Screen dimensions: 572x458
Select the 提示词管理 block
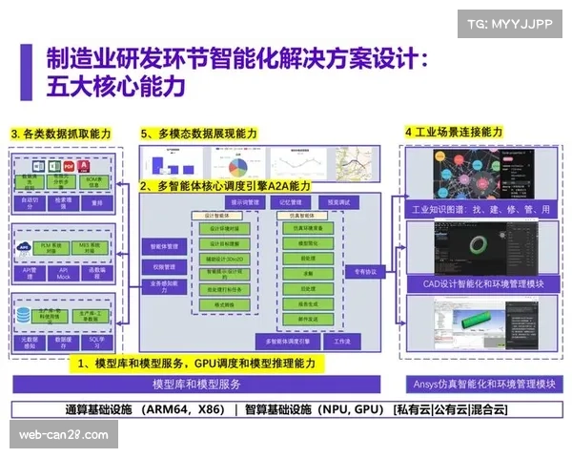click(x=245, y=202)
